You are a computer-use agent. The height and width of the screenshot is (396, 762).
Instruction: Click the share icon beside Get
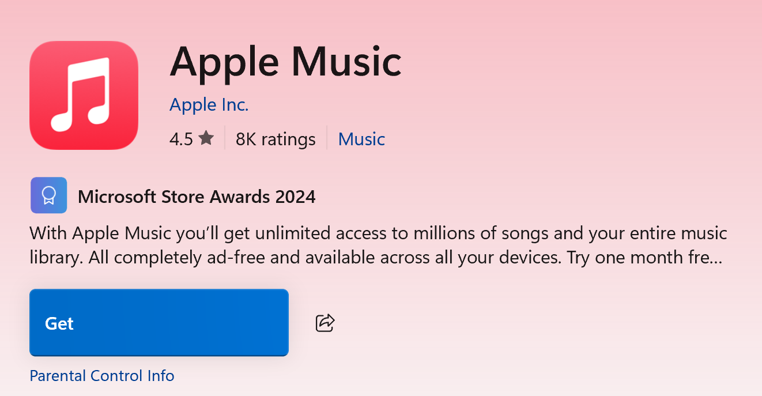pos(325,323)
